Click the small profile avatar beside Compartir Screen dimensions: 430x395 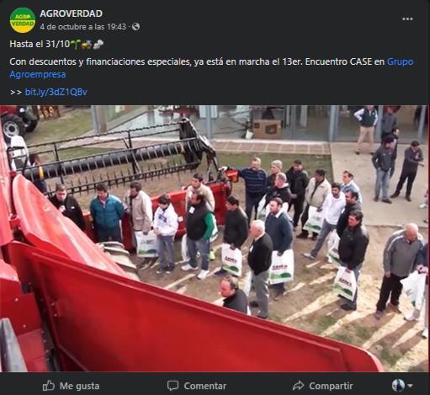(398, 386)
